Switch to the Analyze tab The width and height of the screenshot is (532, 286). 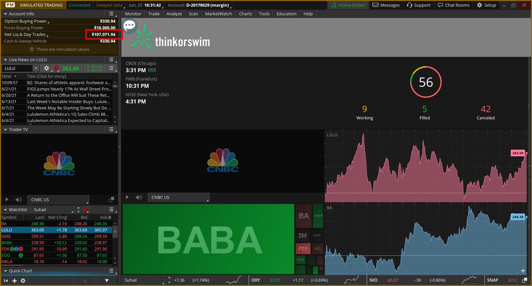click(x=174, y=14)
